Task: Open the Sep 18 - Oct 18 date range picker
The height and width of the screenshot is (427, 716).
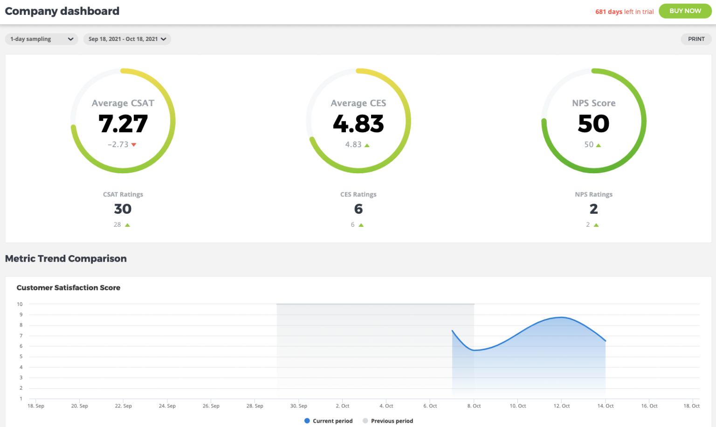Action: tap(127, 39)
